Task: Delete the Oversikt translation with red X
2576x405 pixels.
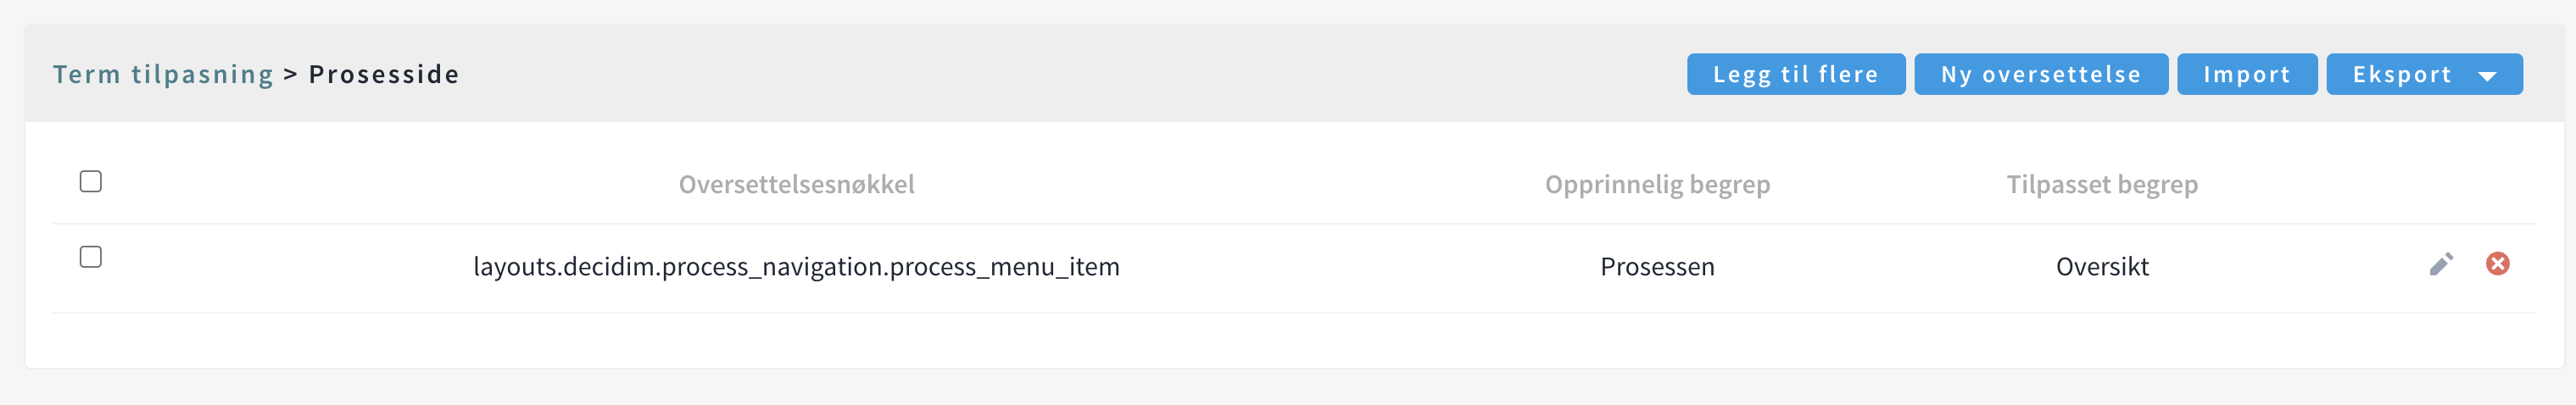Action: click(2497, 263)
